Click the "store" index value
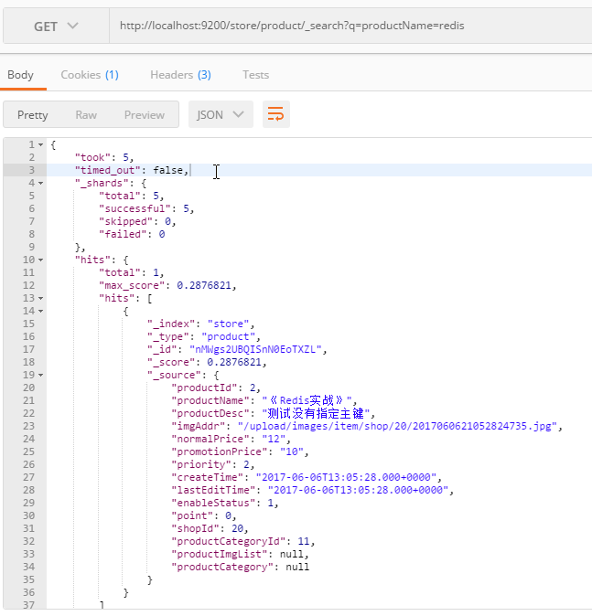 point(228,324)
